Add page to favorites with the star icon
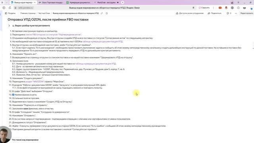 (x=107, y=13)
